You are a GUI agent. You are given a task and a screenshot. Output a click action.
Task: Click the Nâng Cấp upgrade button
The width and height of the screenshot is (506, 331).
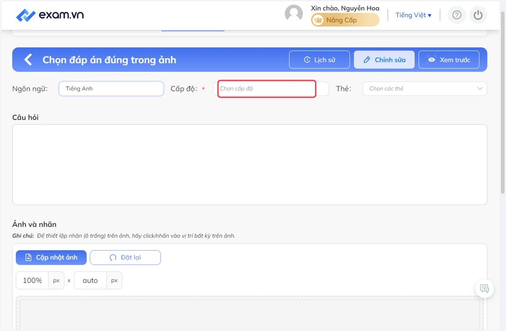tap(345, 20)
